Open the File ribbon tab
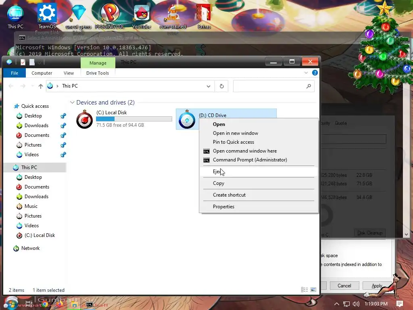The width and height of the screenshot is (413, 310). point(15,73)
